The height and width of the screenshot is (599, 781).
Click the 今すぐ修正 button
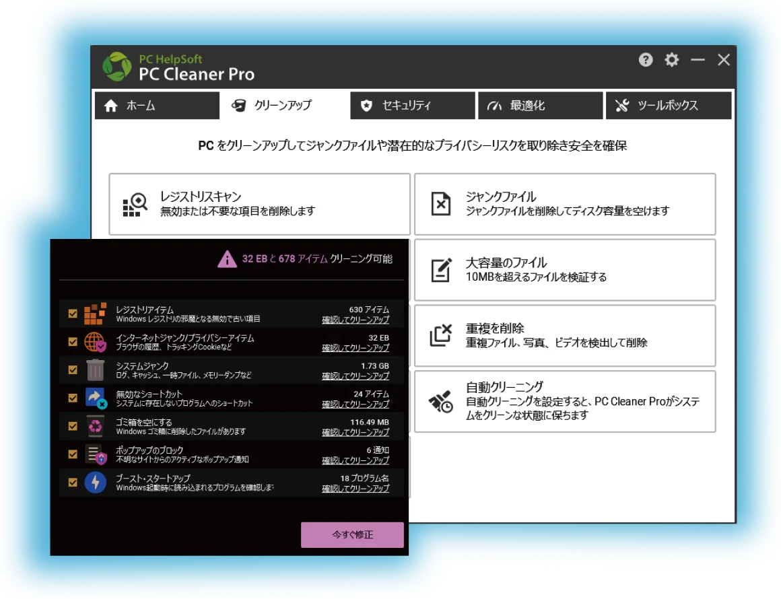pos(352,535)
